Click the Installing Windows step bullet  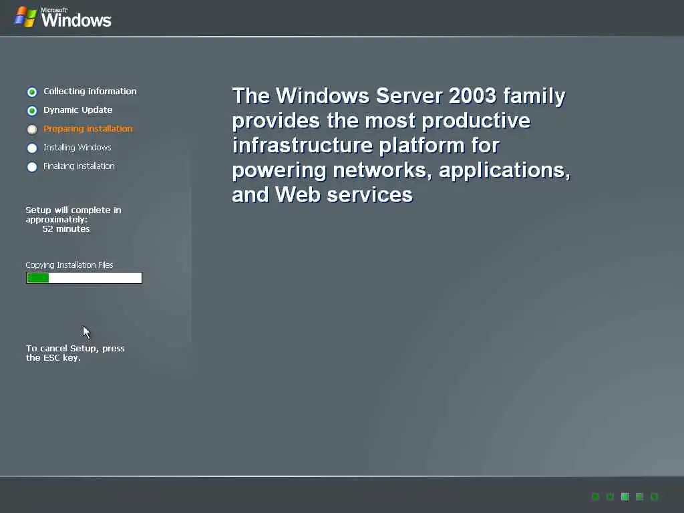click(32, 148)
